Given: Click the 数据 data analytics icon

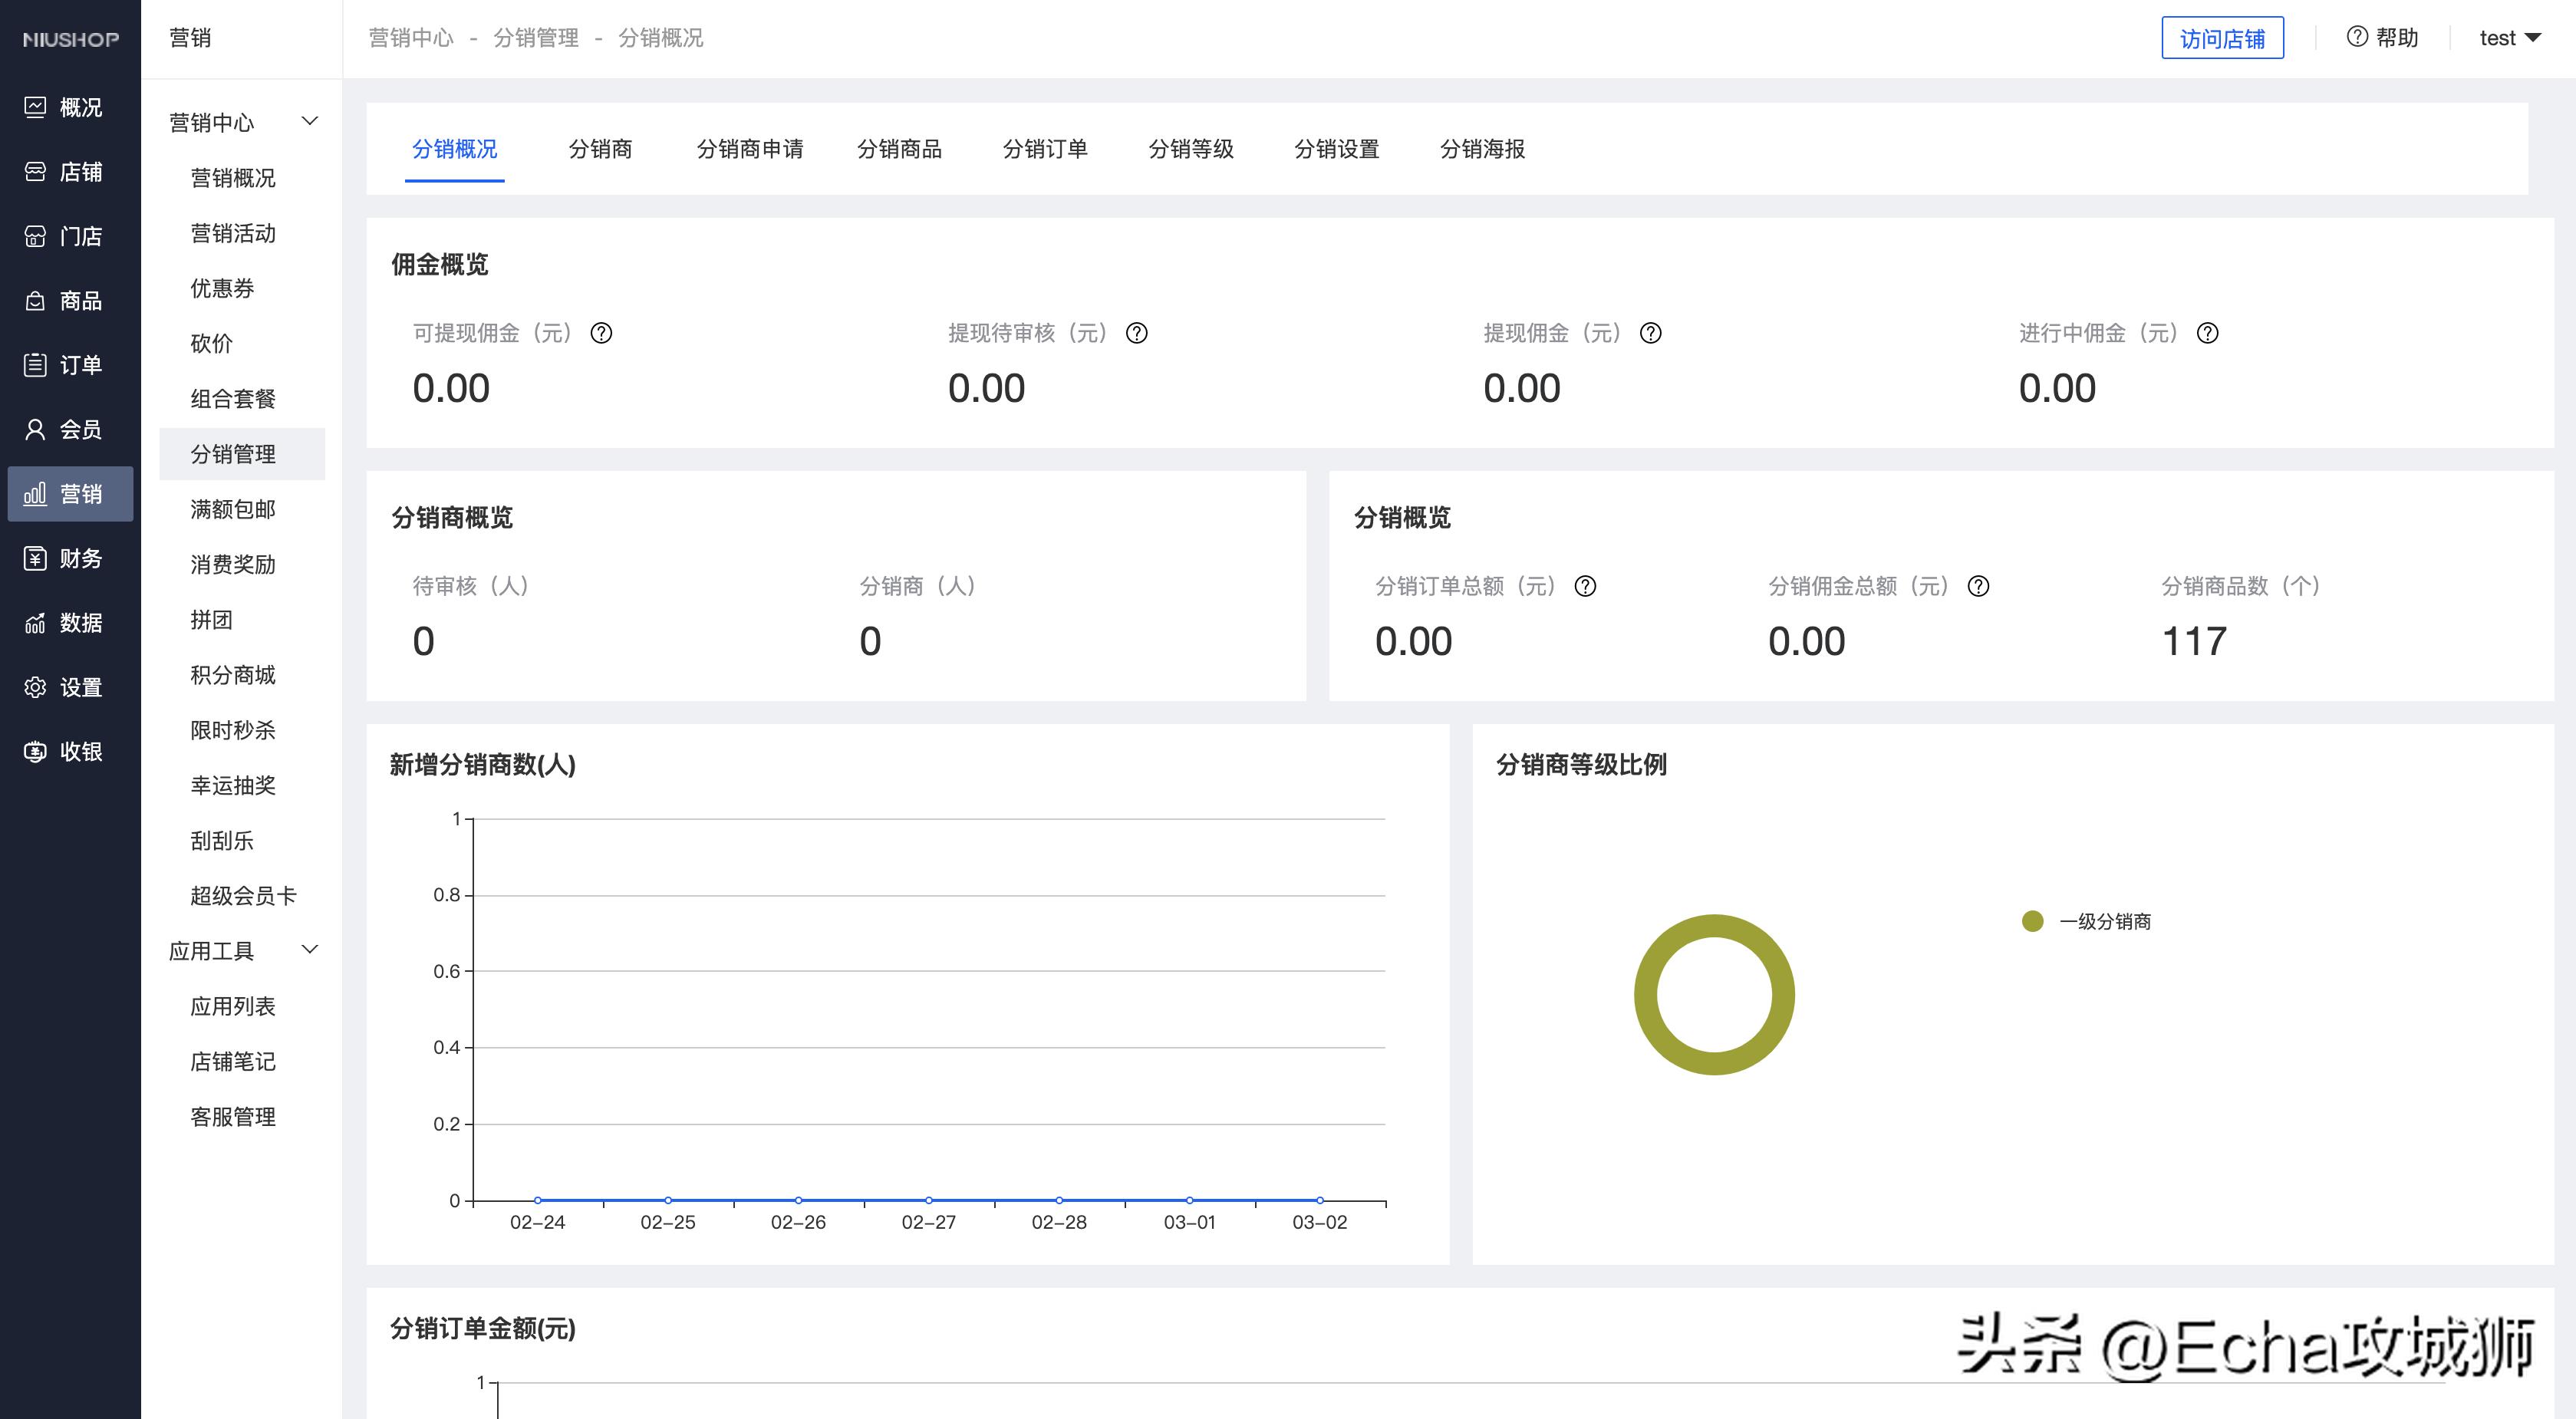Looking at the screenshot, I should point(70,623).
